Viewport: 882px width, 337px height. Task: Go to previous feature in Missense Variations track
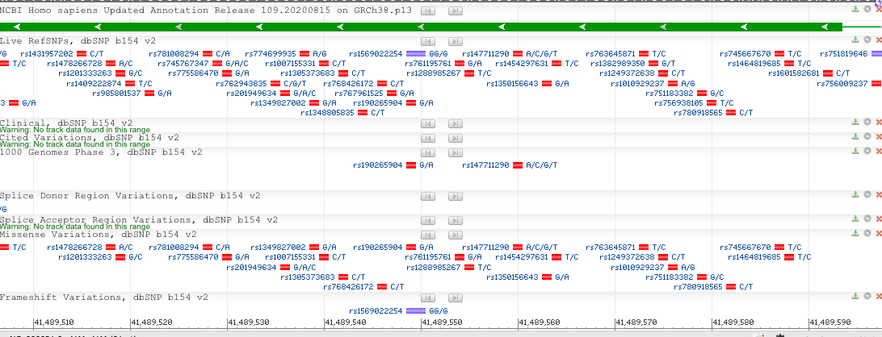coord(428,233)
